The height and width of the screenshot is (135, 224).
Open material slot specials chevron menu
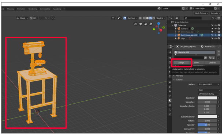(219, 58)
